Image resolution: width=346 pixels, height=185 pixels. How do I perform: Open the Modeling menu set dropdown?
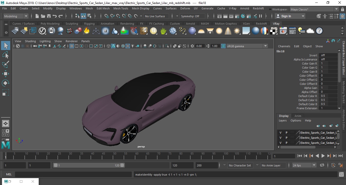pyautogui.click(x=16, y=16)
